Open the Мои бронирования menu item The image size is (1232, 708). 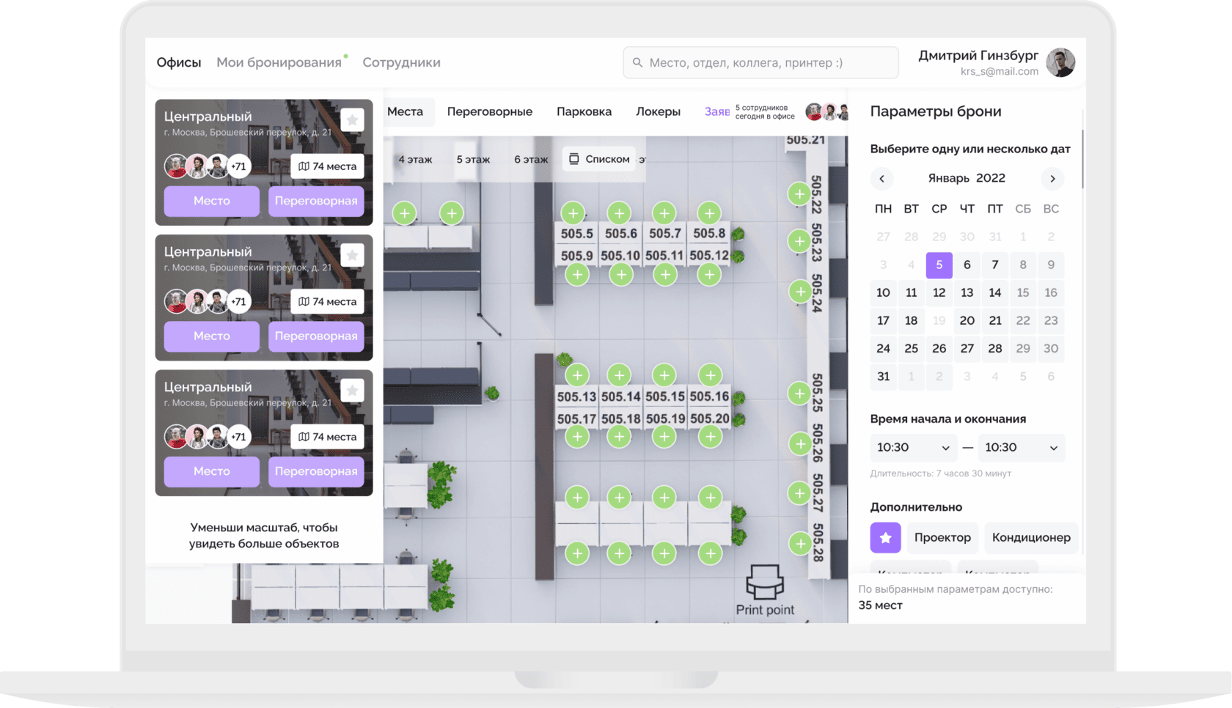(279, 63)
